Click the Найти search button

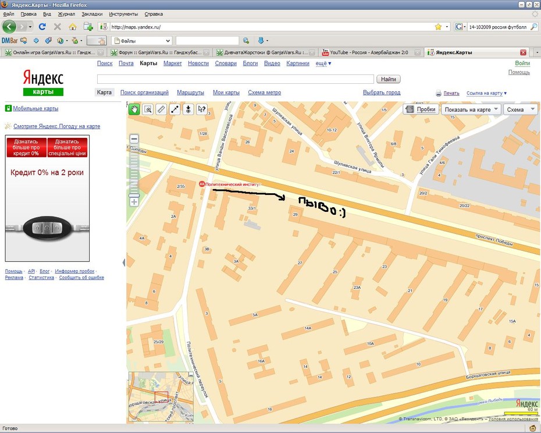coord(389,79)
